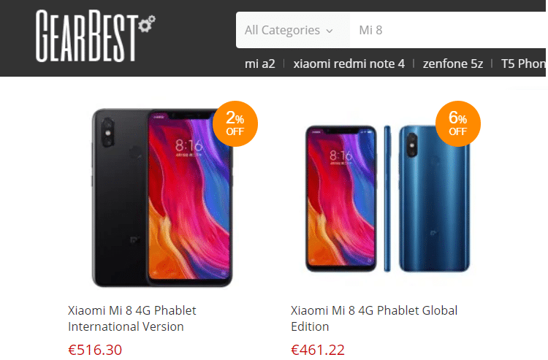This screenshot has height=360, width=548.
Task: Click the orange 6% OFF badge
Action: tap(458, 123)
